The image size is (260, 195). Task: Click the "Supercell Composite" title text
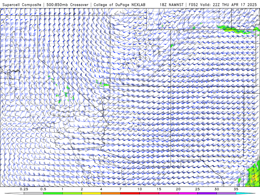click(22, 5)
